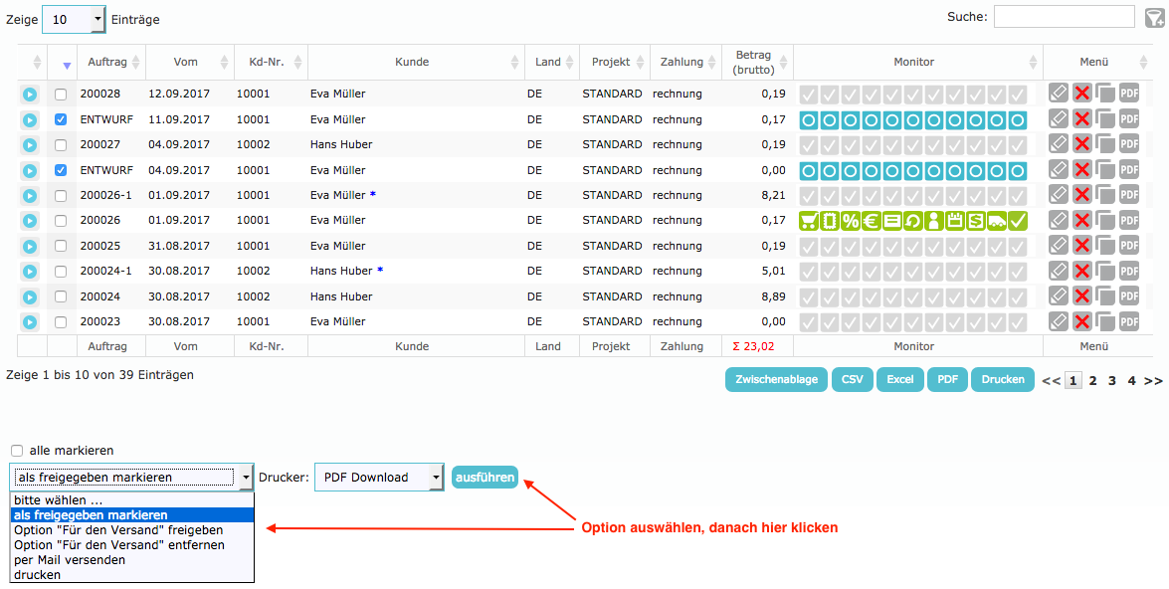Screen dimensions: 1169x589
Task: Copy order 200025 using the duplicate icon
Action: tap(1105, 246)
